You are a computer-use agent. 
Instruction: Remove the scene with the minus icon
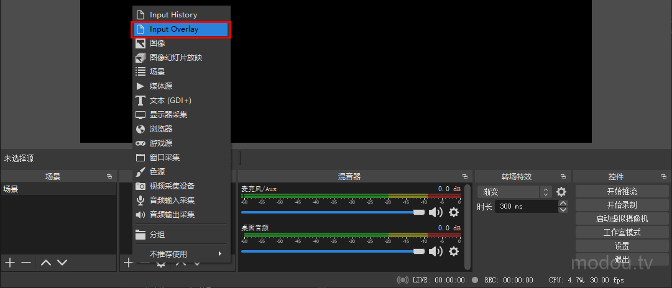point(26,263)
